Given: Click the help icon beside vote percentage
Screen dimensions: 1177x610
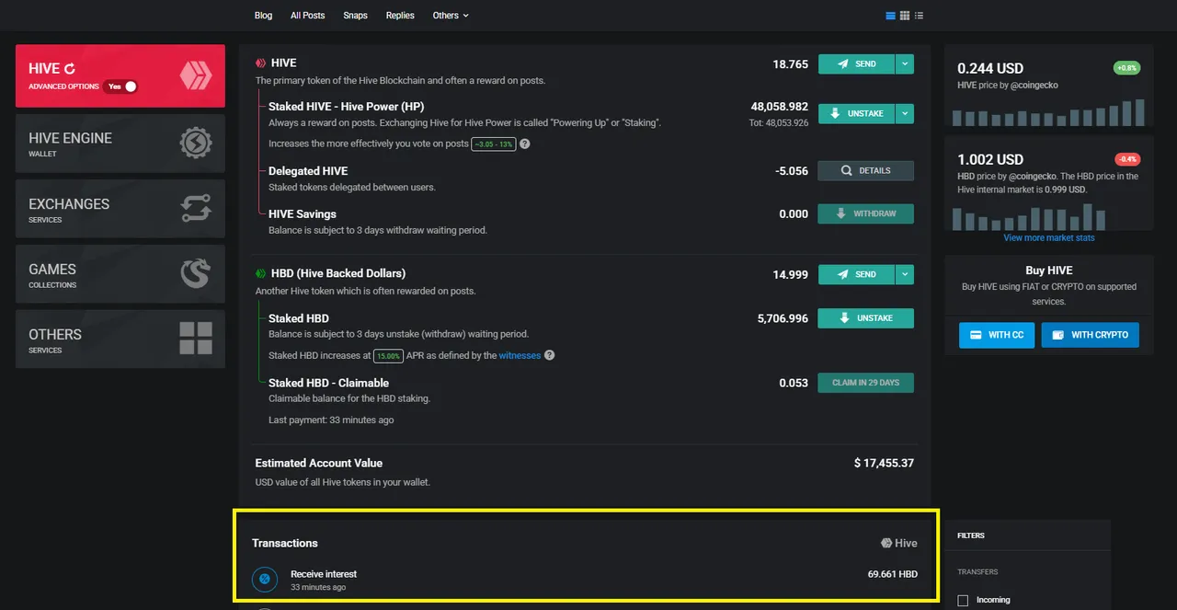Looking at the screenshot, I should coord(524,144).
